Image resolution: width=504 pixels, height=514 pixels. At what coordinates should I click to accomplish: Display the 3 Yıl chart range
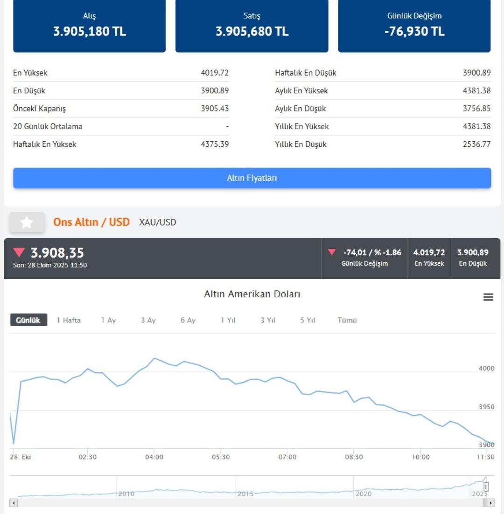[268, 320]
